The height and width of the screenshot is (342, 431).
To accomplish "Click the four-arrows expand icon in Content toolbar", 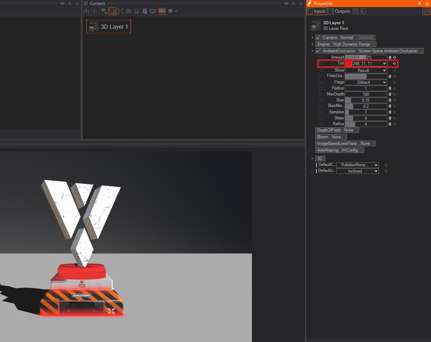I will click(121, 11).
